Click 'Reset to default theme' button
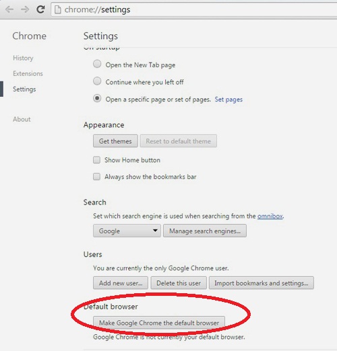 point(179,141)
